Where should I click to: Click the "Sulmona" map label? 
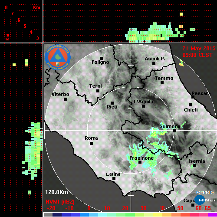pos(170,126)
